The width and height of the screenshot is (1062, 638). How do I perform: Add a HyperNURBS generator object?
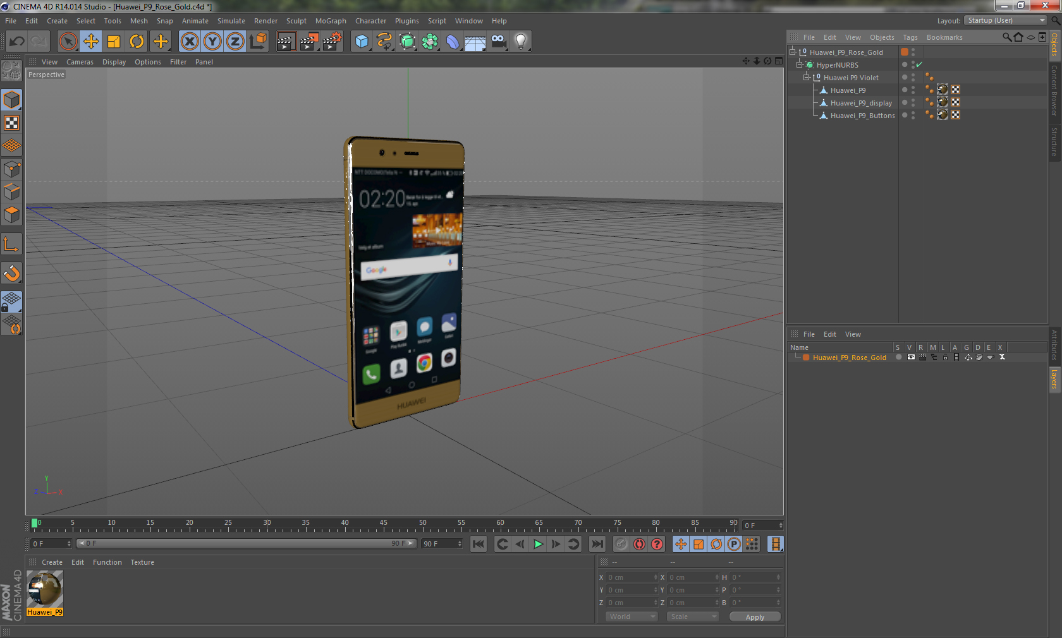pos(408,42)
